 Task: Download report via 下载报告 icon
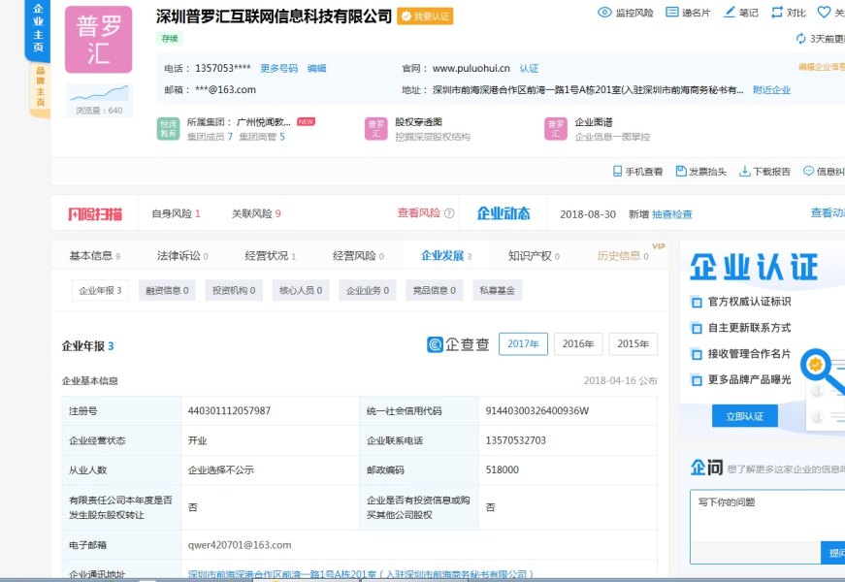[744, 171]
